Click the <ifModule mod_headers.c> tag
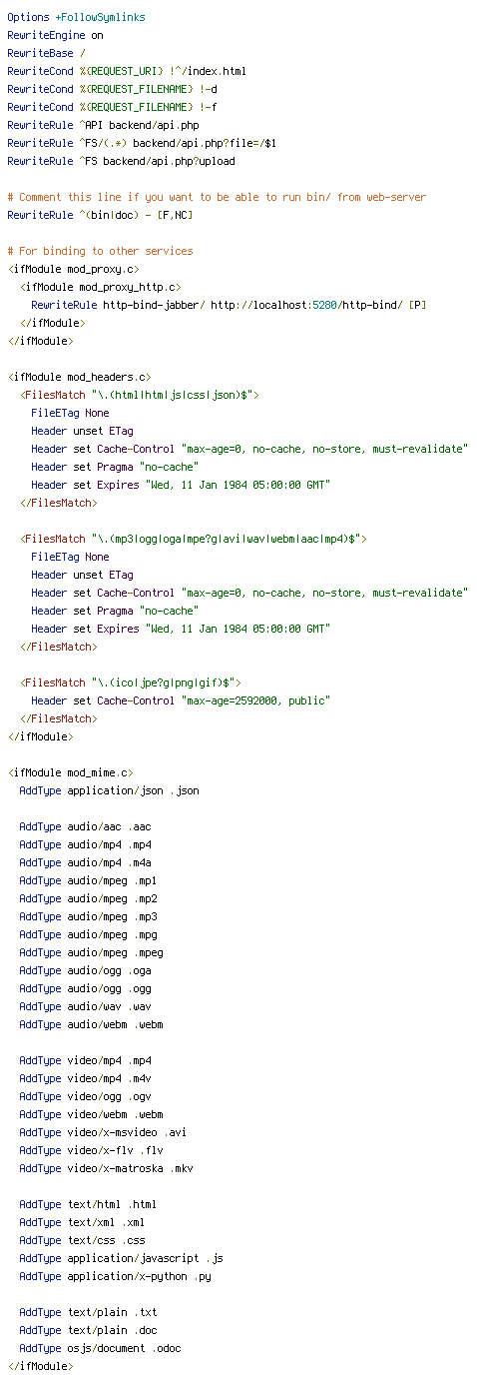 coord(79,377)
